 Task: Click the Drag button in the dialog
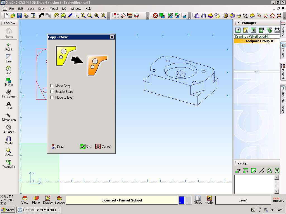(x=58, y=147)
